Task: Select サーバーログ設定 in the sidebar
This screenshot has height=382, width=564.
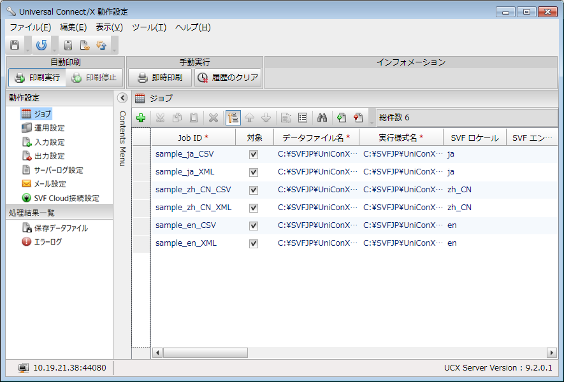Action: pos(52,170)
